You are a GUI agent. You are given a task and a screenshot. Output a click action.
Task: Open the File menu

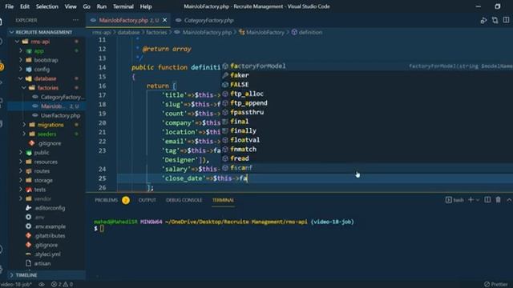click(10, 6)
